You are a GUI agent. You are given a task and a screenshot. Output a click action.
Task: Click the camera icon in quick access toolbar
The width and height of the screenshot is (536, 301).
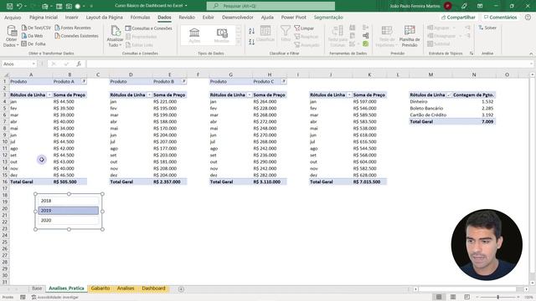[69, 6]
